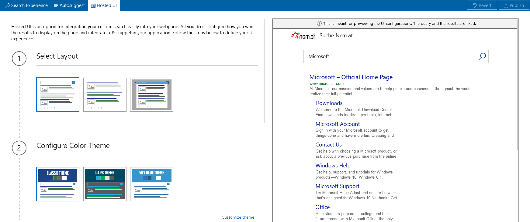Open the Office deep link
The width and height of the screenshot is (530, 222).
pos(322,207)
